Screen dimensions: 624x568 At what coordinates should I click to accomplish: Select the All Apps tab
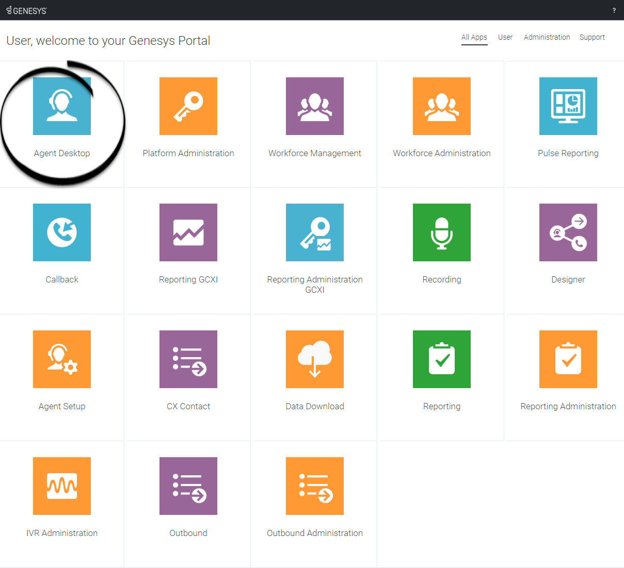pyautogui.click(x=474, y=37)
